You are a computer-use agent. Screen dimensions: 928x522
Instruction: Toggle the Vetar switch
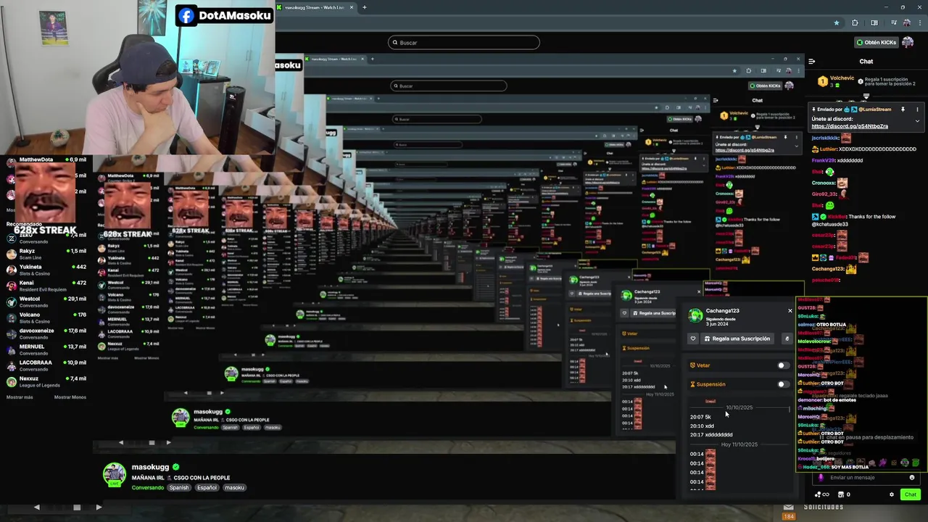(783, 365)
